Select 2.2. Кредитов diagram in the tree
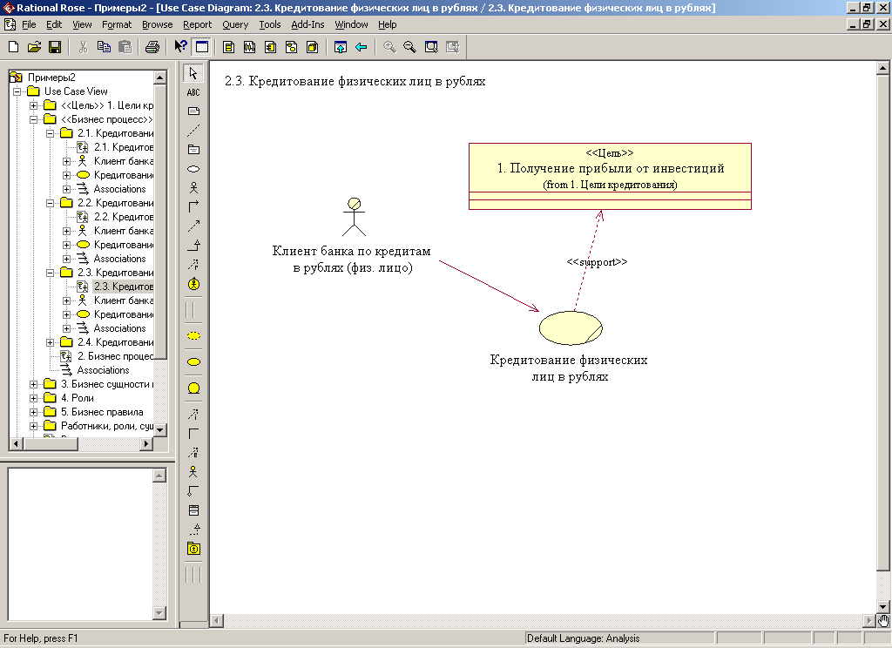This screenshot has height=648, width=892. pos(123,217)
